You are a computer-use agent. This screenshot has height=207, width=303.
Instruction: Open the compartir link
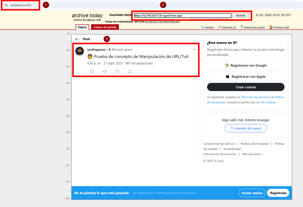pos(209,27)
